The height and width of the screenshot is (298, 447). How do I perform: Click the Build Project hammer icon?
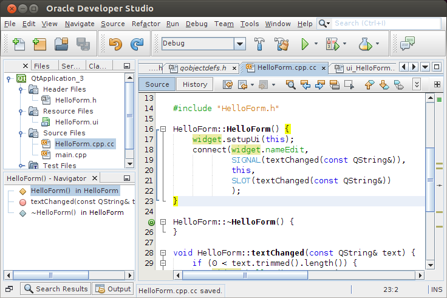coord(260,44)
